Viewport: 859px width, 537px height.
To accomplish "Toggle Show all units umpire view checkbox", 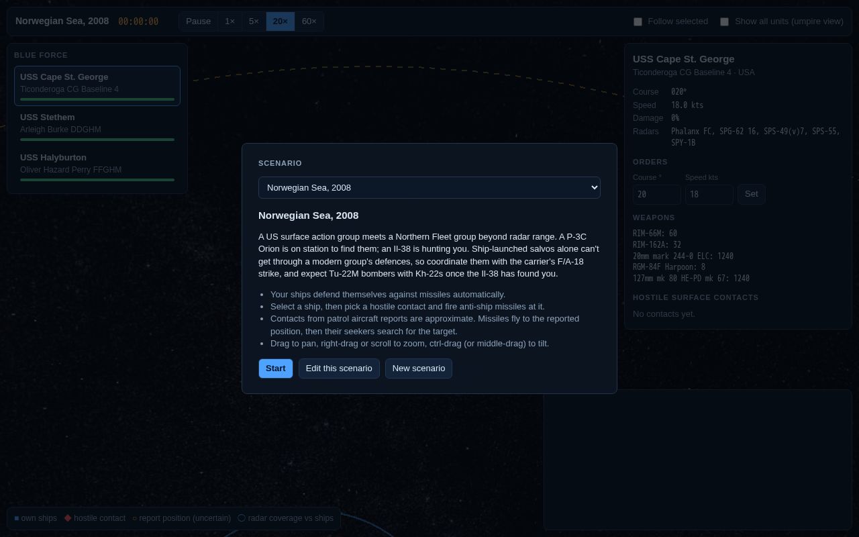I will pos(725,21).
